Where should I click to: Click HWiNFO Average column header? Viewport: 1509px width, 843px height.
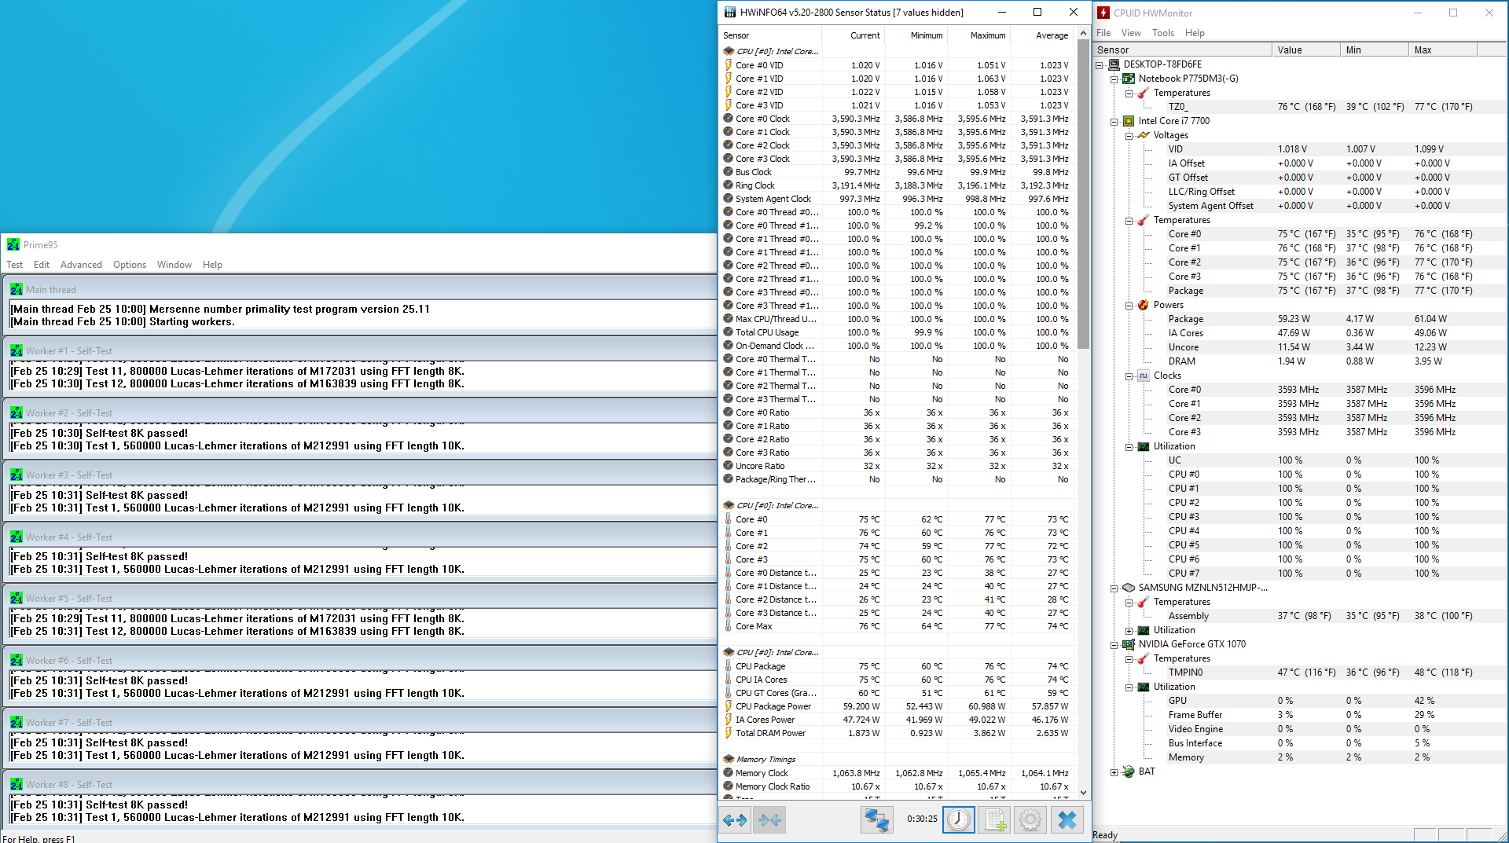(x=1042, y=35)
